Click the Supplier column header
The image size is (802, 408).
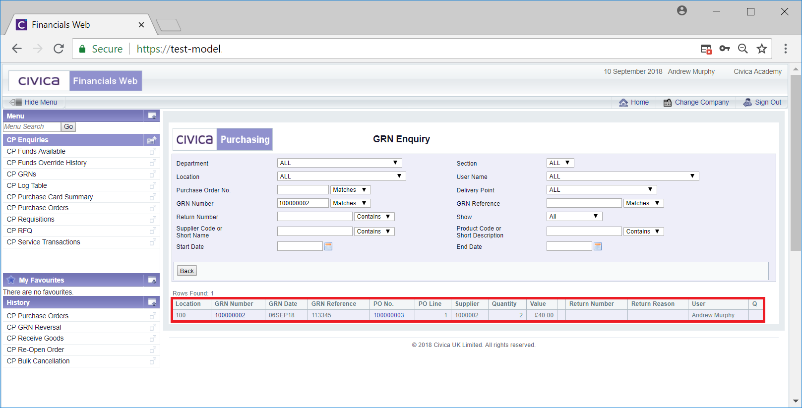point(467,304)
